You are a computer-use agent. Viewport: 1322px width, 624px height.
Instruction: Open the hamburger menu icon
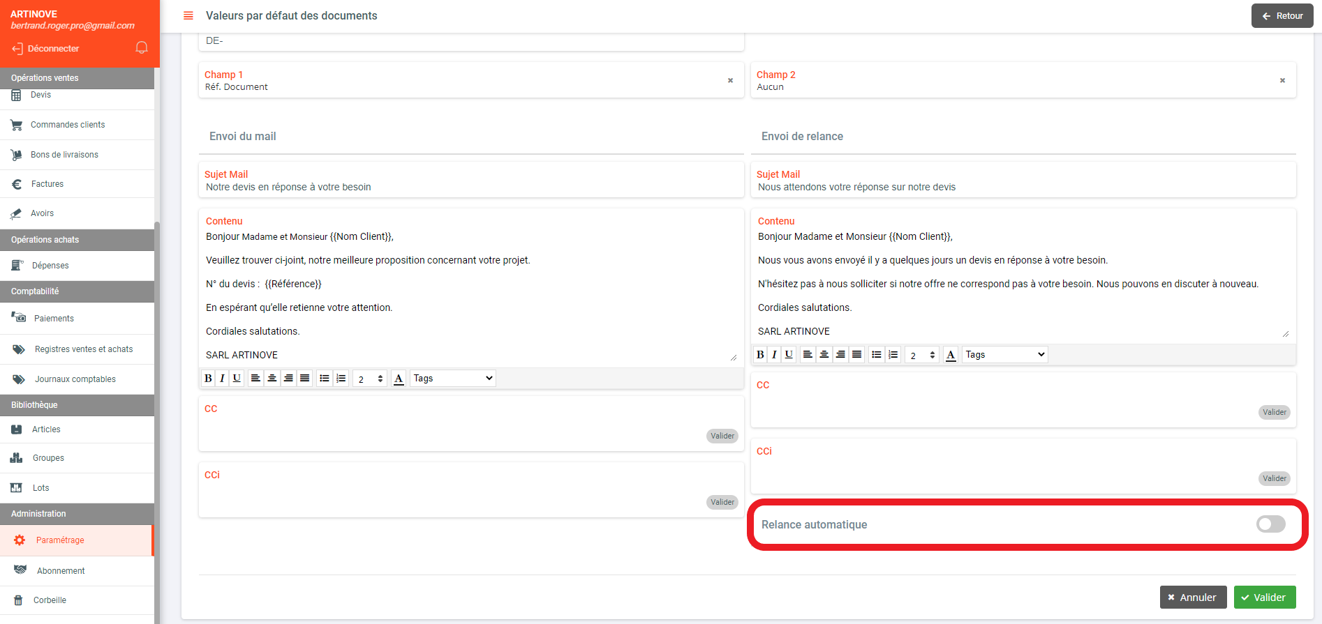point(188,15)
